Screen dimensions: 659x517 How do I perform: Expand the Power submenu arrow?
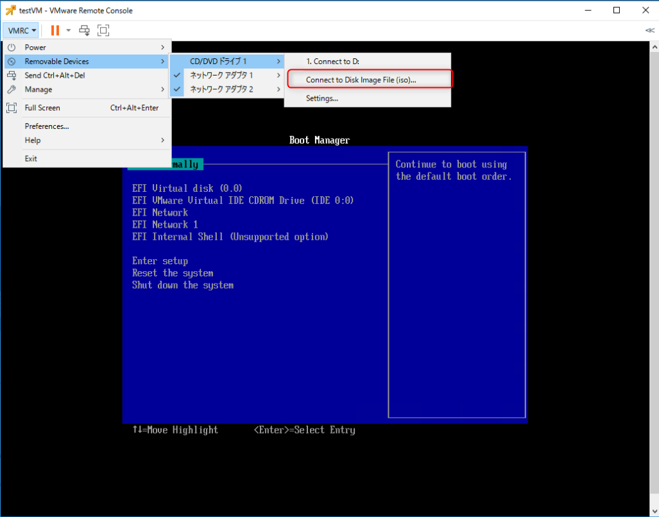pyautogui.click(x=162, y=47)
